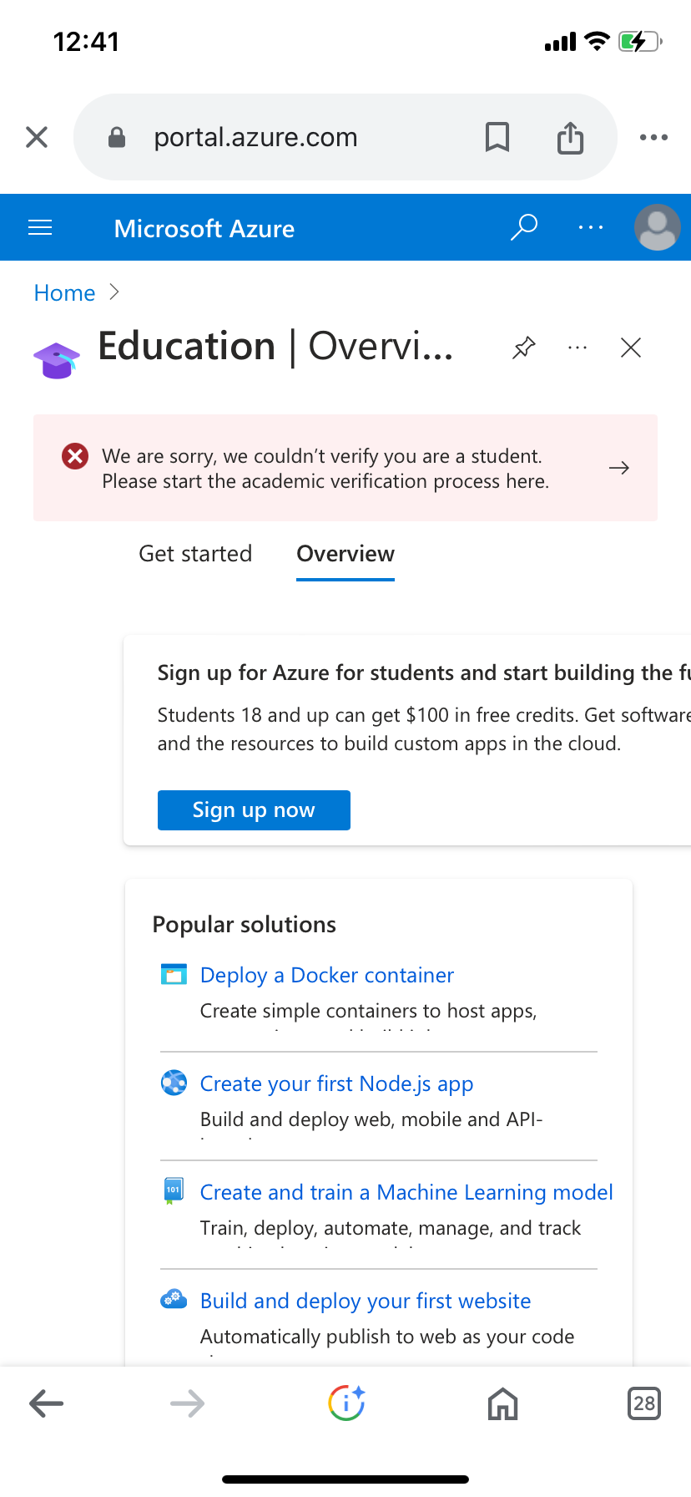Screen dimensions: 691x1497
Task: Go to browser home page
Action: click(x=502, y=1403)
